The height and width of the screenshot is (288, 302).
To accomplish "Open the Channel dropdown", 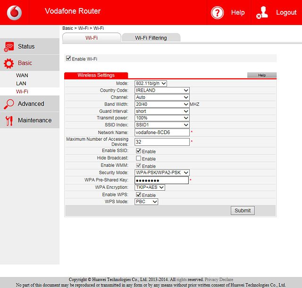I will pyautogui.click(x=162, y=97).
